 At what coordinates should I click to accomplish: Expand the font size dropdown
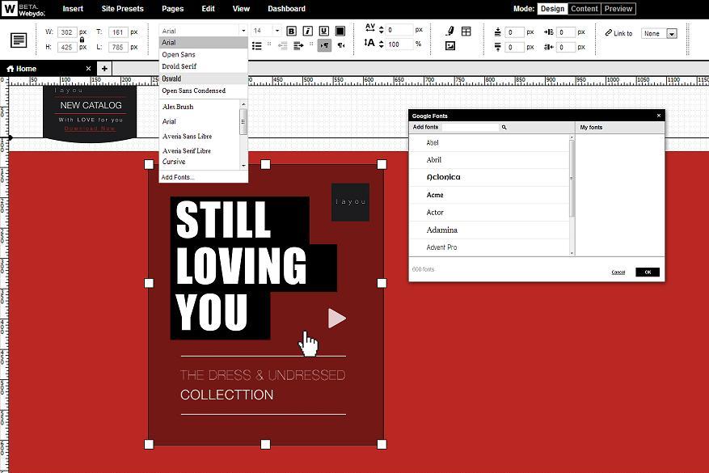277,31
